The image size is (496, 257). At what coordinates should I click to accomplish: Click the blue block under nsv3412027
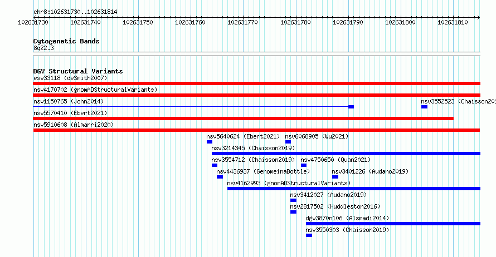coord(293,200)
